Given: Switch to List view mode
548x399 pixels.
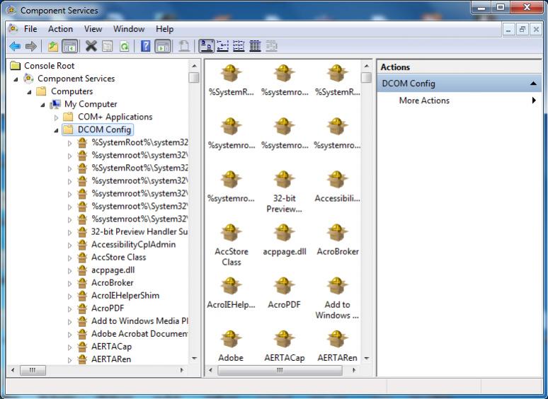Looking at the screenshot, I should click(x=239, y=46).
